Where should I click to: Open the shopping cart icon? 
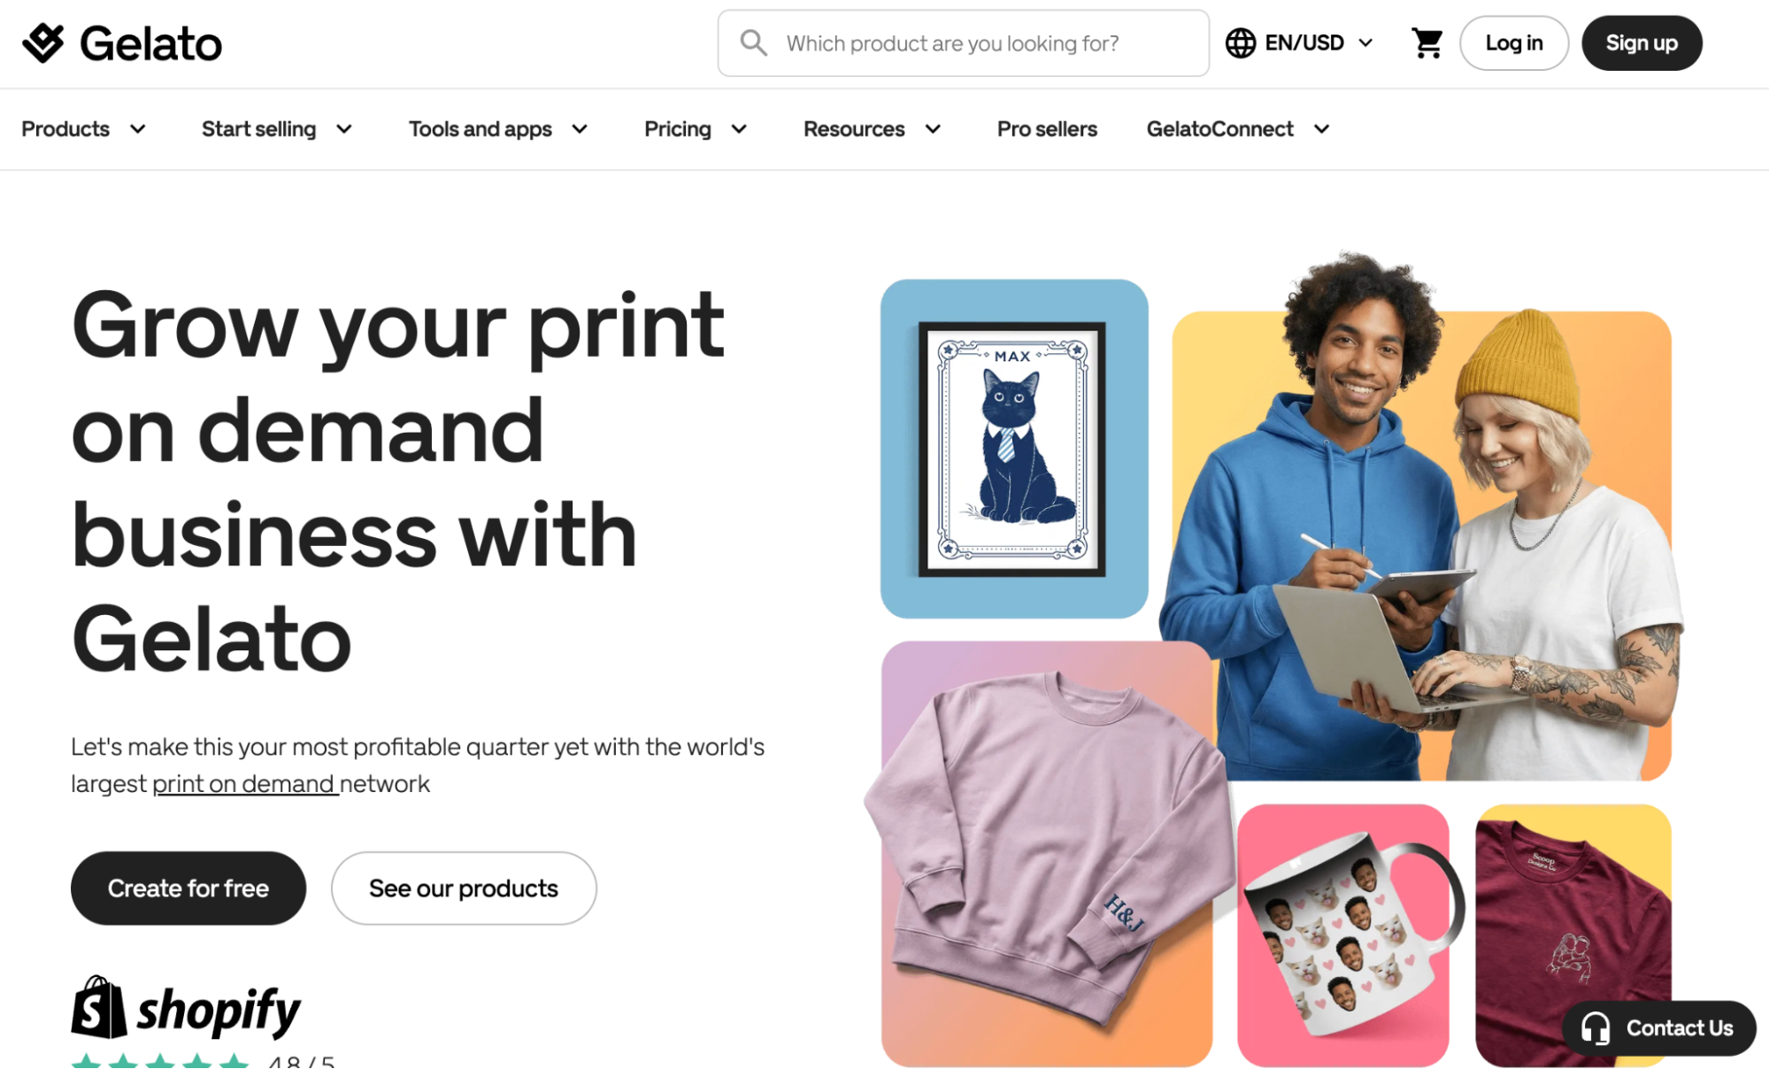[1427, 42]
